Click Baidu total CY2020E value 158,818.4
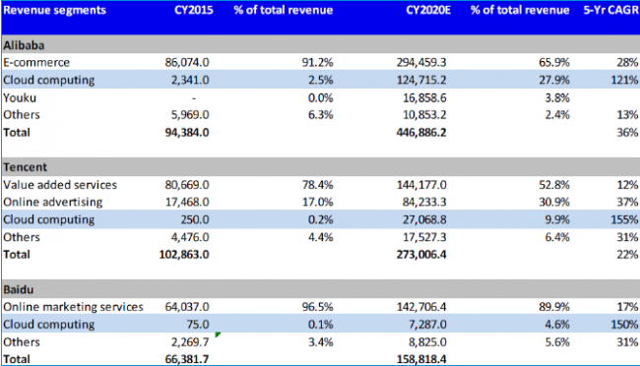This screenshot has height=366, width=640. click(421, 359)
